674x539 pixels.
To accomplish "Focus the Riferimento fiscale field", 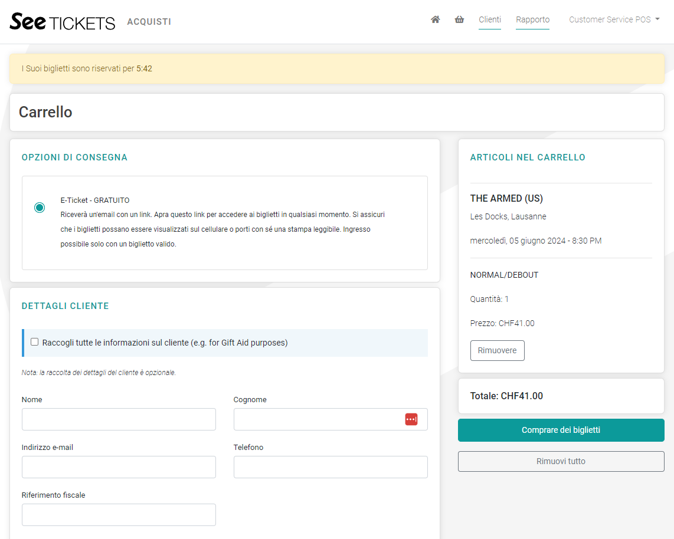I will [119, 515].
